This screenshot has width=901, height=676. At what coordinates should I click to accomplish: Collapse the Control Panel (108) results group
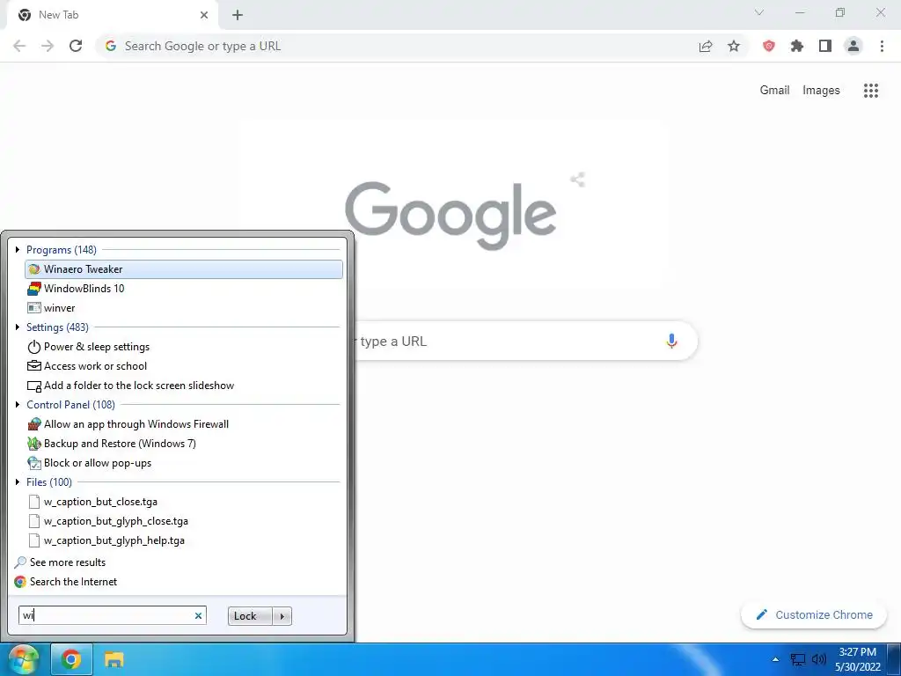(x=18, y=405)
